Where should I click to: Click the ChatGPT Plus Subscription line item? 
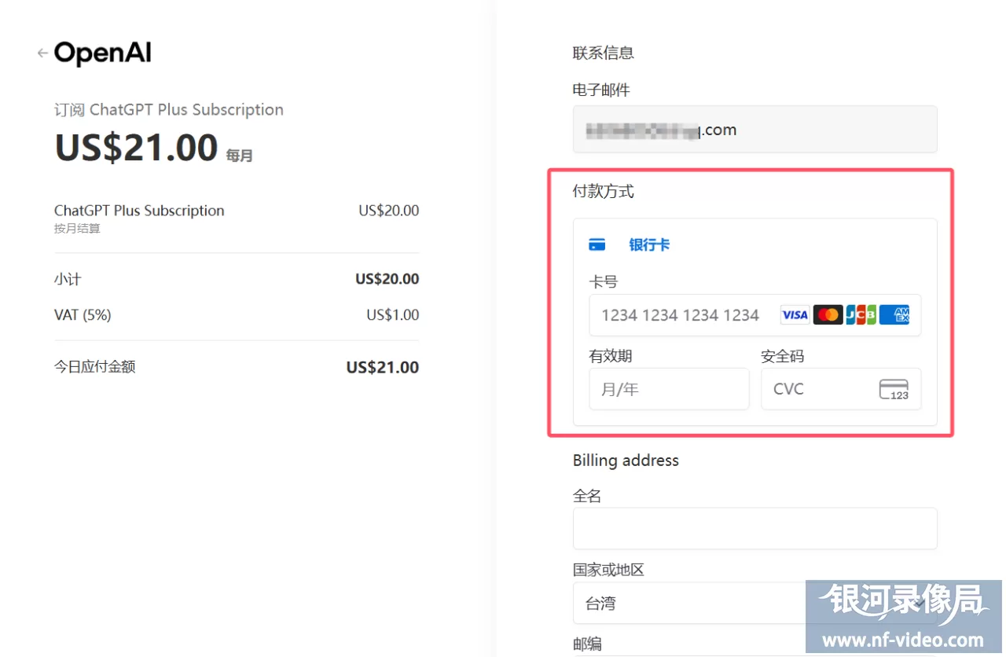click(139, 210)
